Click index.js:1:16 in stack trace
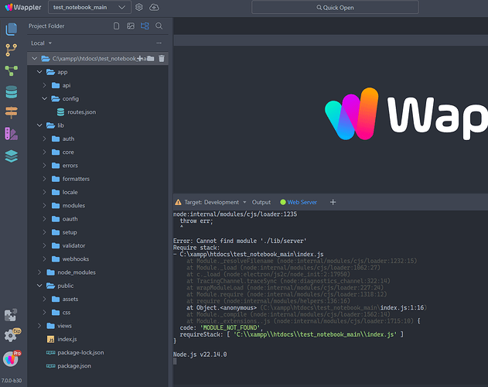 click(x=402, y=308)
